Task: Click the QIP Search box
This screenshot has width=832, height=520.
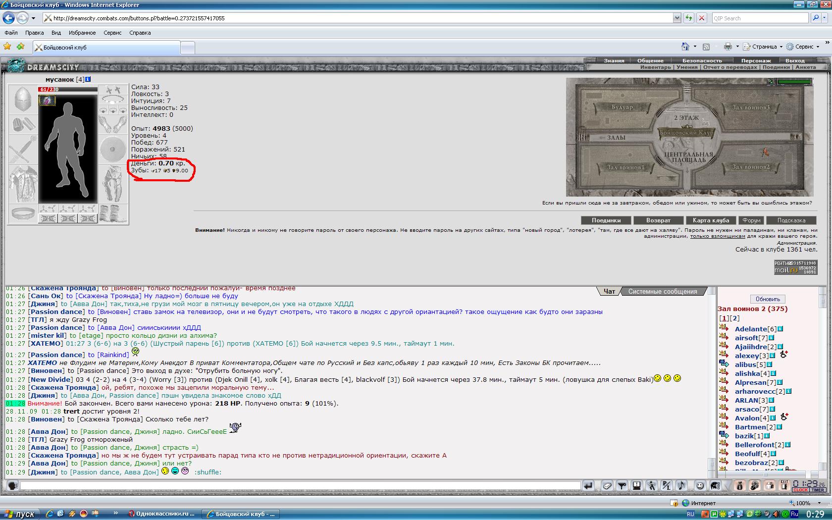Action: [760, 18]
